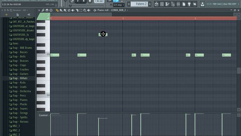The width and height of the screenshot is (241, 136).
Task: Toggle the piano roll snap magnet icon
Action: click(47, 10)
